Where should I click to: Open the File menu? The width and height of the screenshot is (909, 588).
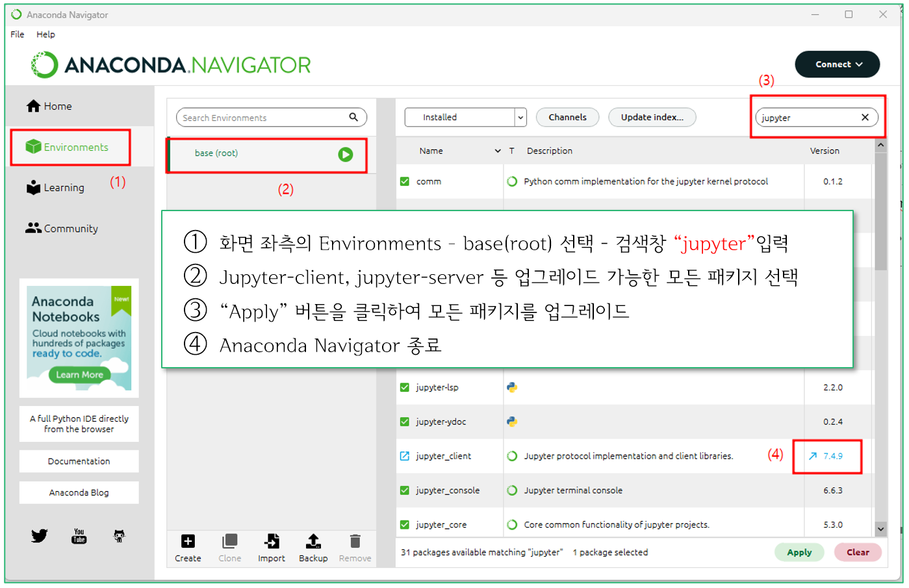pyautogui.click(x=18, y=34)
